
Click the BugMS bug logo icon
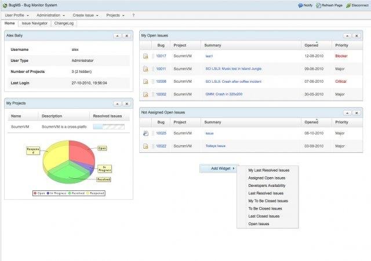[5, 5]
